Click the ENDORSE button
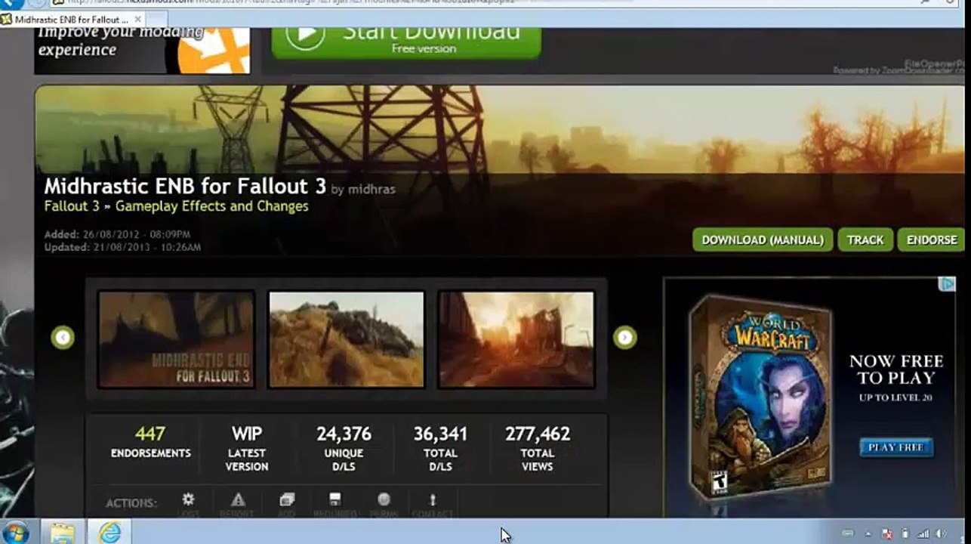971x544 pixels. 931,240
